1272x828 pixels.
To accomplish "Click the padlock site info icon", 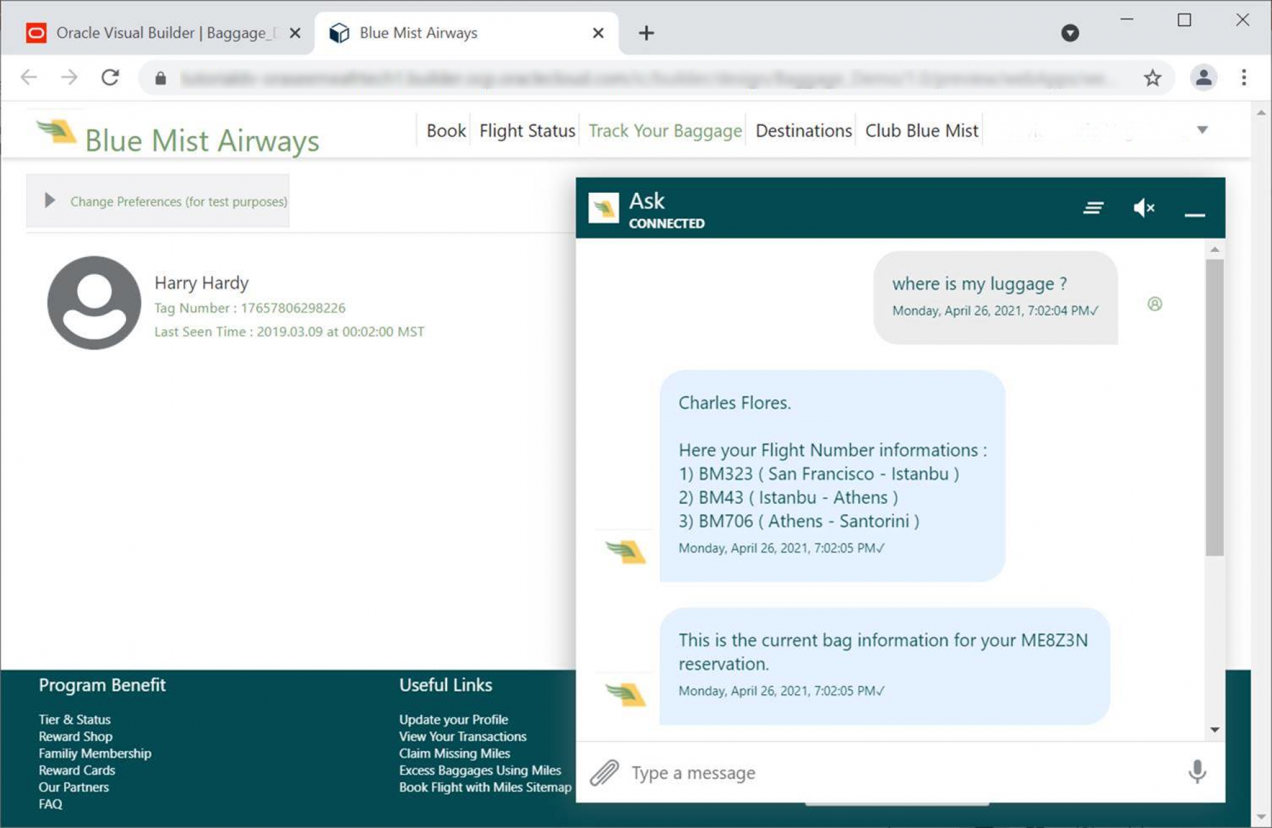I will click(x=160, y=78).
